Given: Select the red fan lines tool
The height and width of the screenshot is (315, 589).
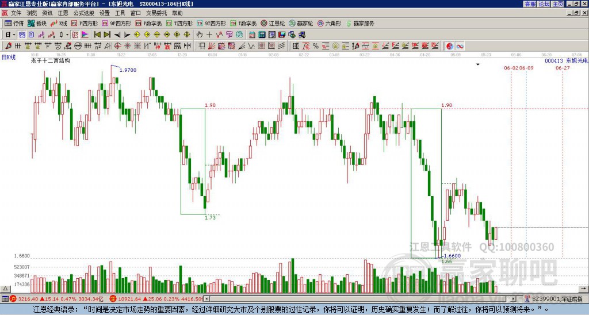Looking at the screenshot, I should pos(212,46).
